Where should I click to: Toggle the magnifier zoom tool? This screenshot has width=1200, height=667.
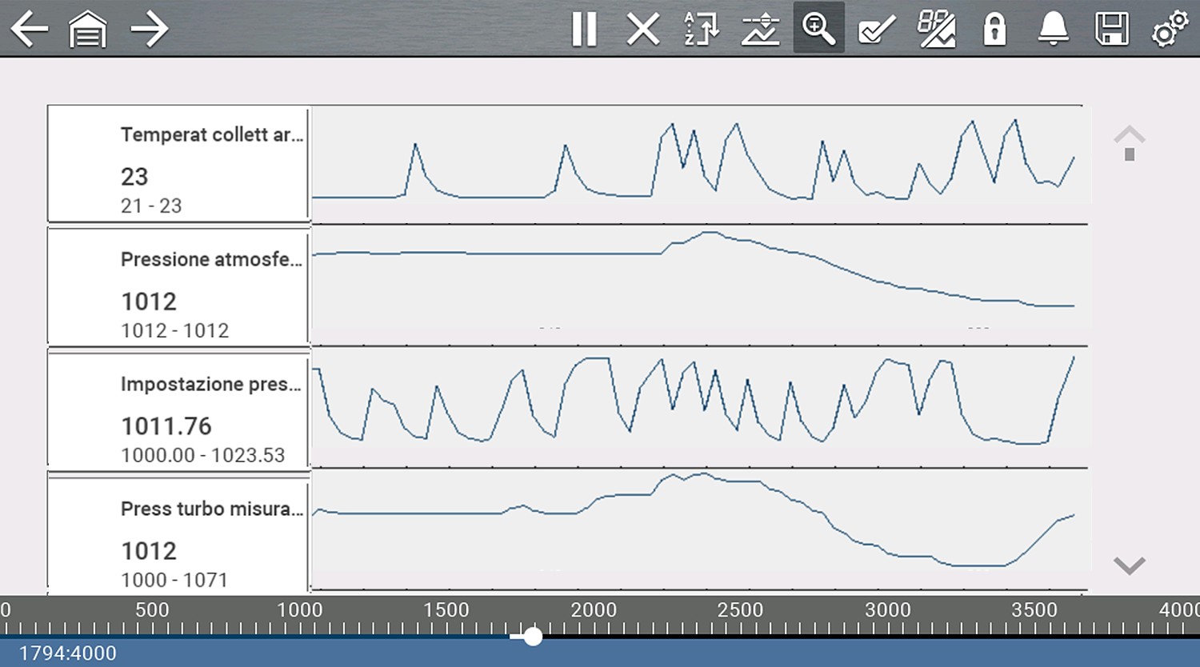(818, 29)
